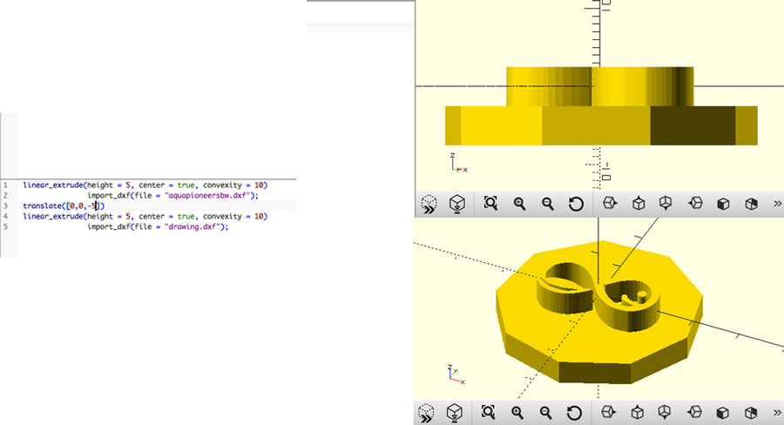This screenshot has height=425, width=784.
Task: Select Back view cube in lower toolbar
Action: click(x=751, y=413)
